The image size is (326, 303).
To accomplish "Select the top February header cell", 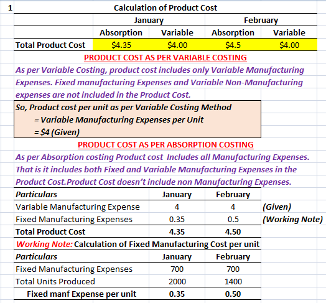I will tap(261, 20).
